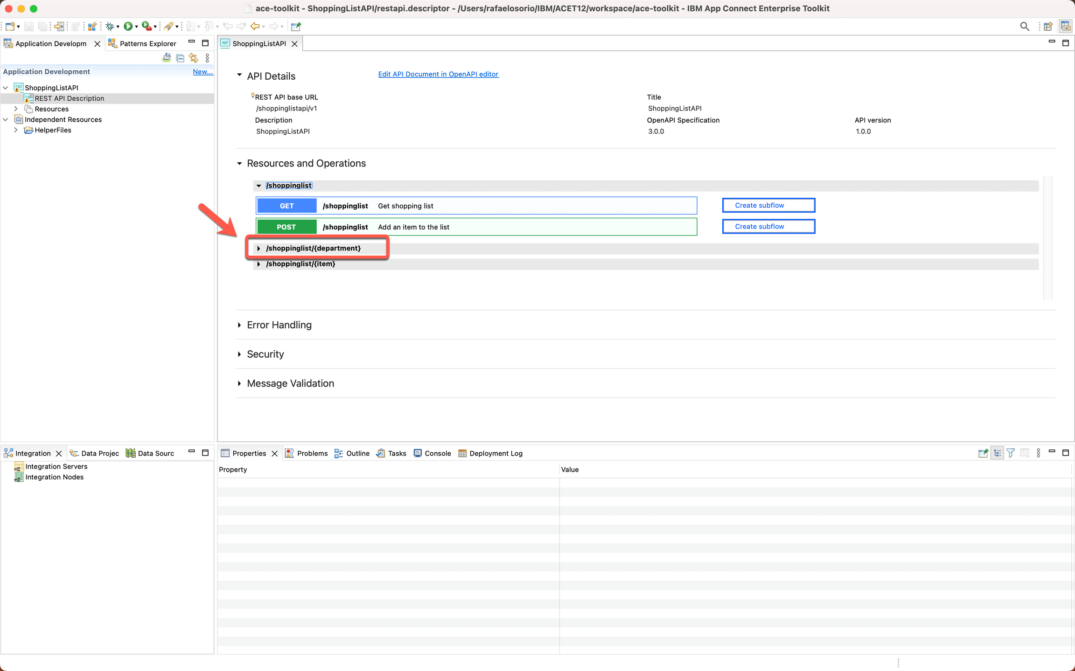Screen dimensions: 1075x671
Task: Click the Pin property sheet icon
Action: tap(983, 453)
